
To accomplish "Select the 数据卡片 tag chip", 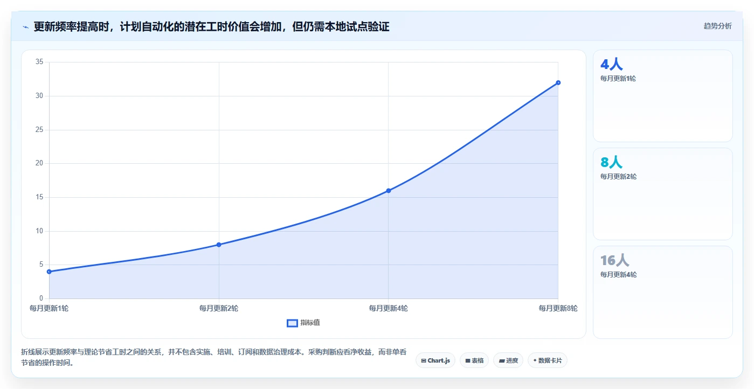I will pos(548,360).
